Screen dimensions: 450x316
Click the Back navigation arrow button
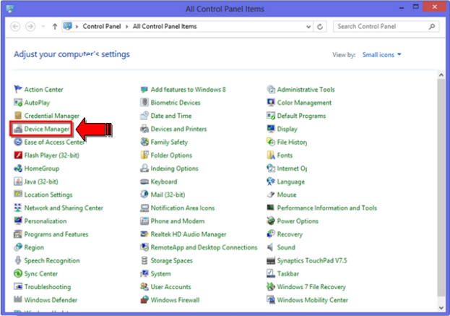click(x=16, y=27)
